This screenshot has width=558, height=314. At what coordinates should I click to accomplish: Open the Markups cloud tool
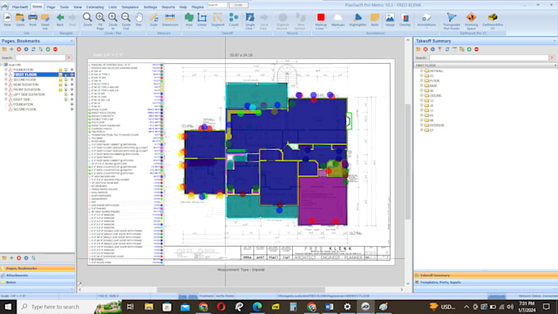tap(338, 20)
